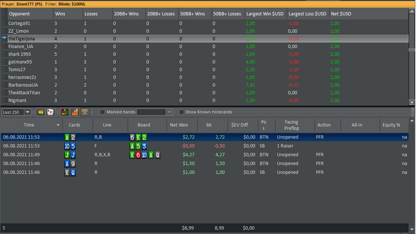Click the Time column sort arrow

click(58, 125)
